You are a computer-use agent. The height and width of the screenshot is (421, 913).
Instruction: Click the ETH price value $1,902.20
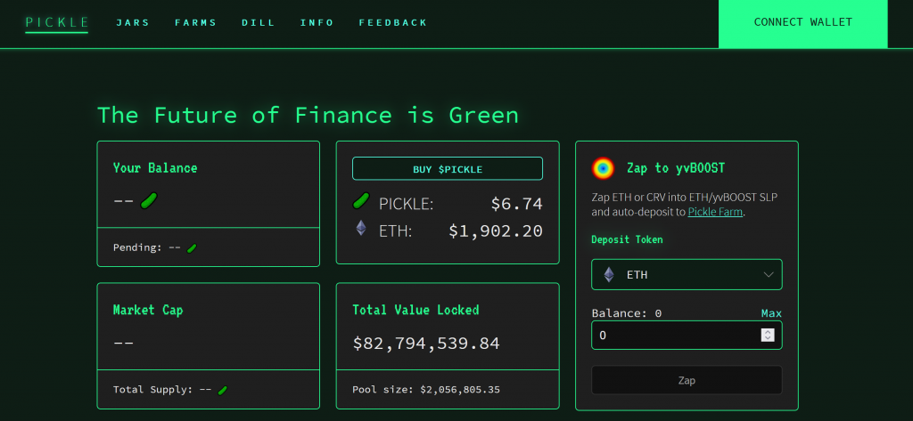(x=496, y=231)
